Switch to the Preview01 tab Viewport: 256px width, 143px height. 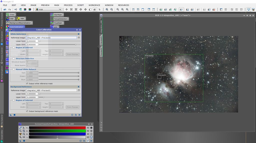click(x=101, y=40)
